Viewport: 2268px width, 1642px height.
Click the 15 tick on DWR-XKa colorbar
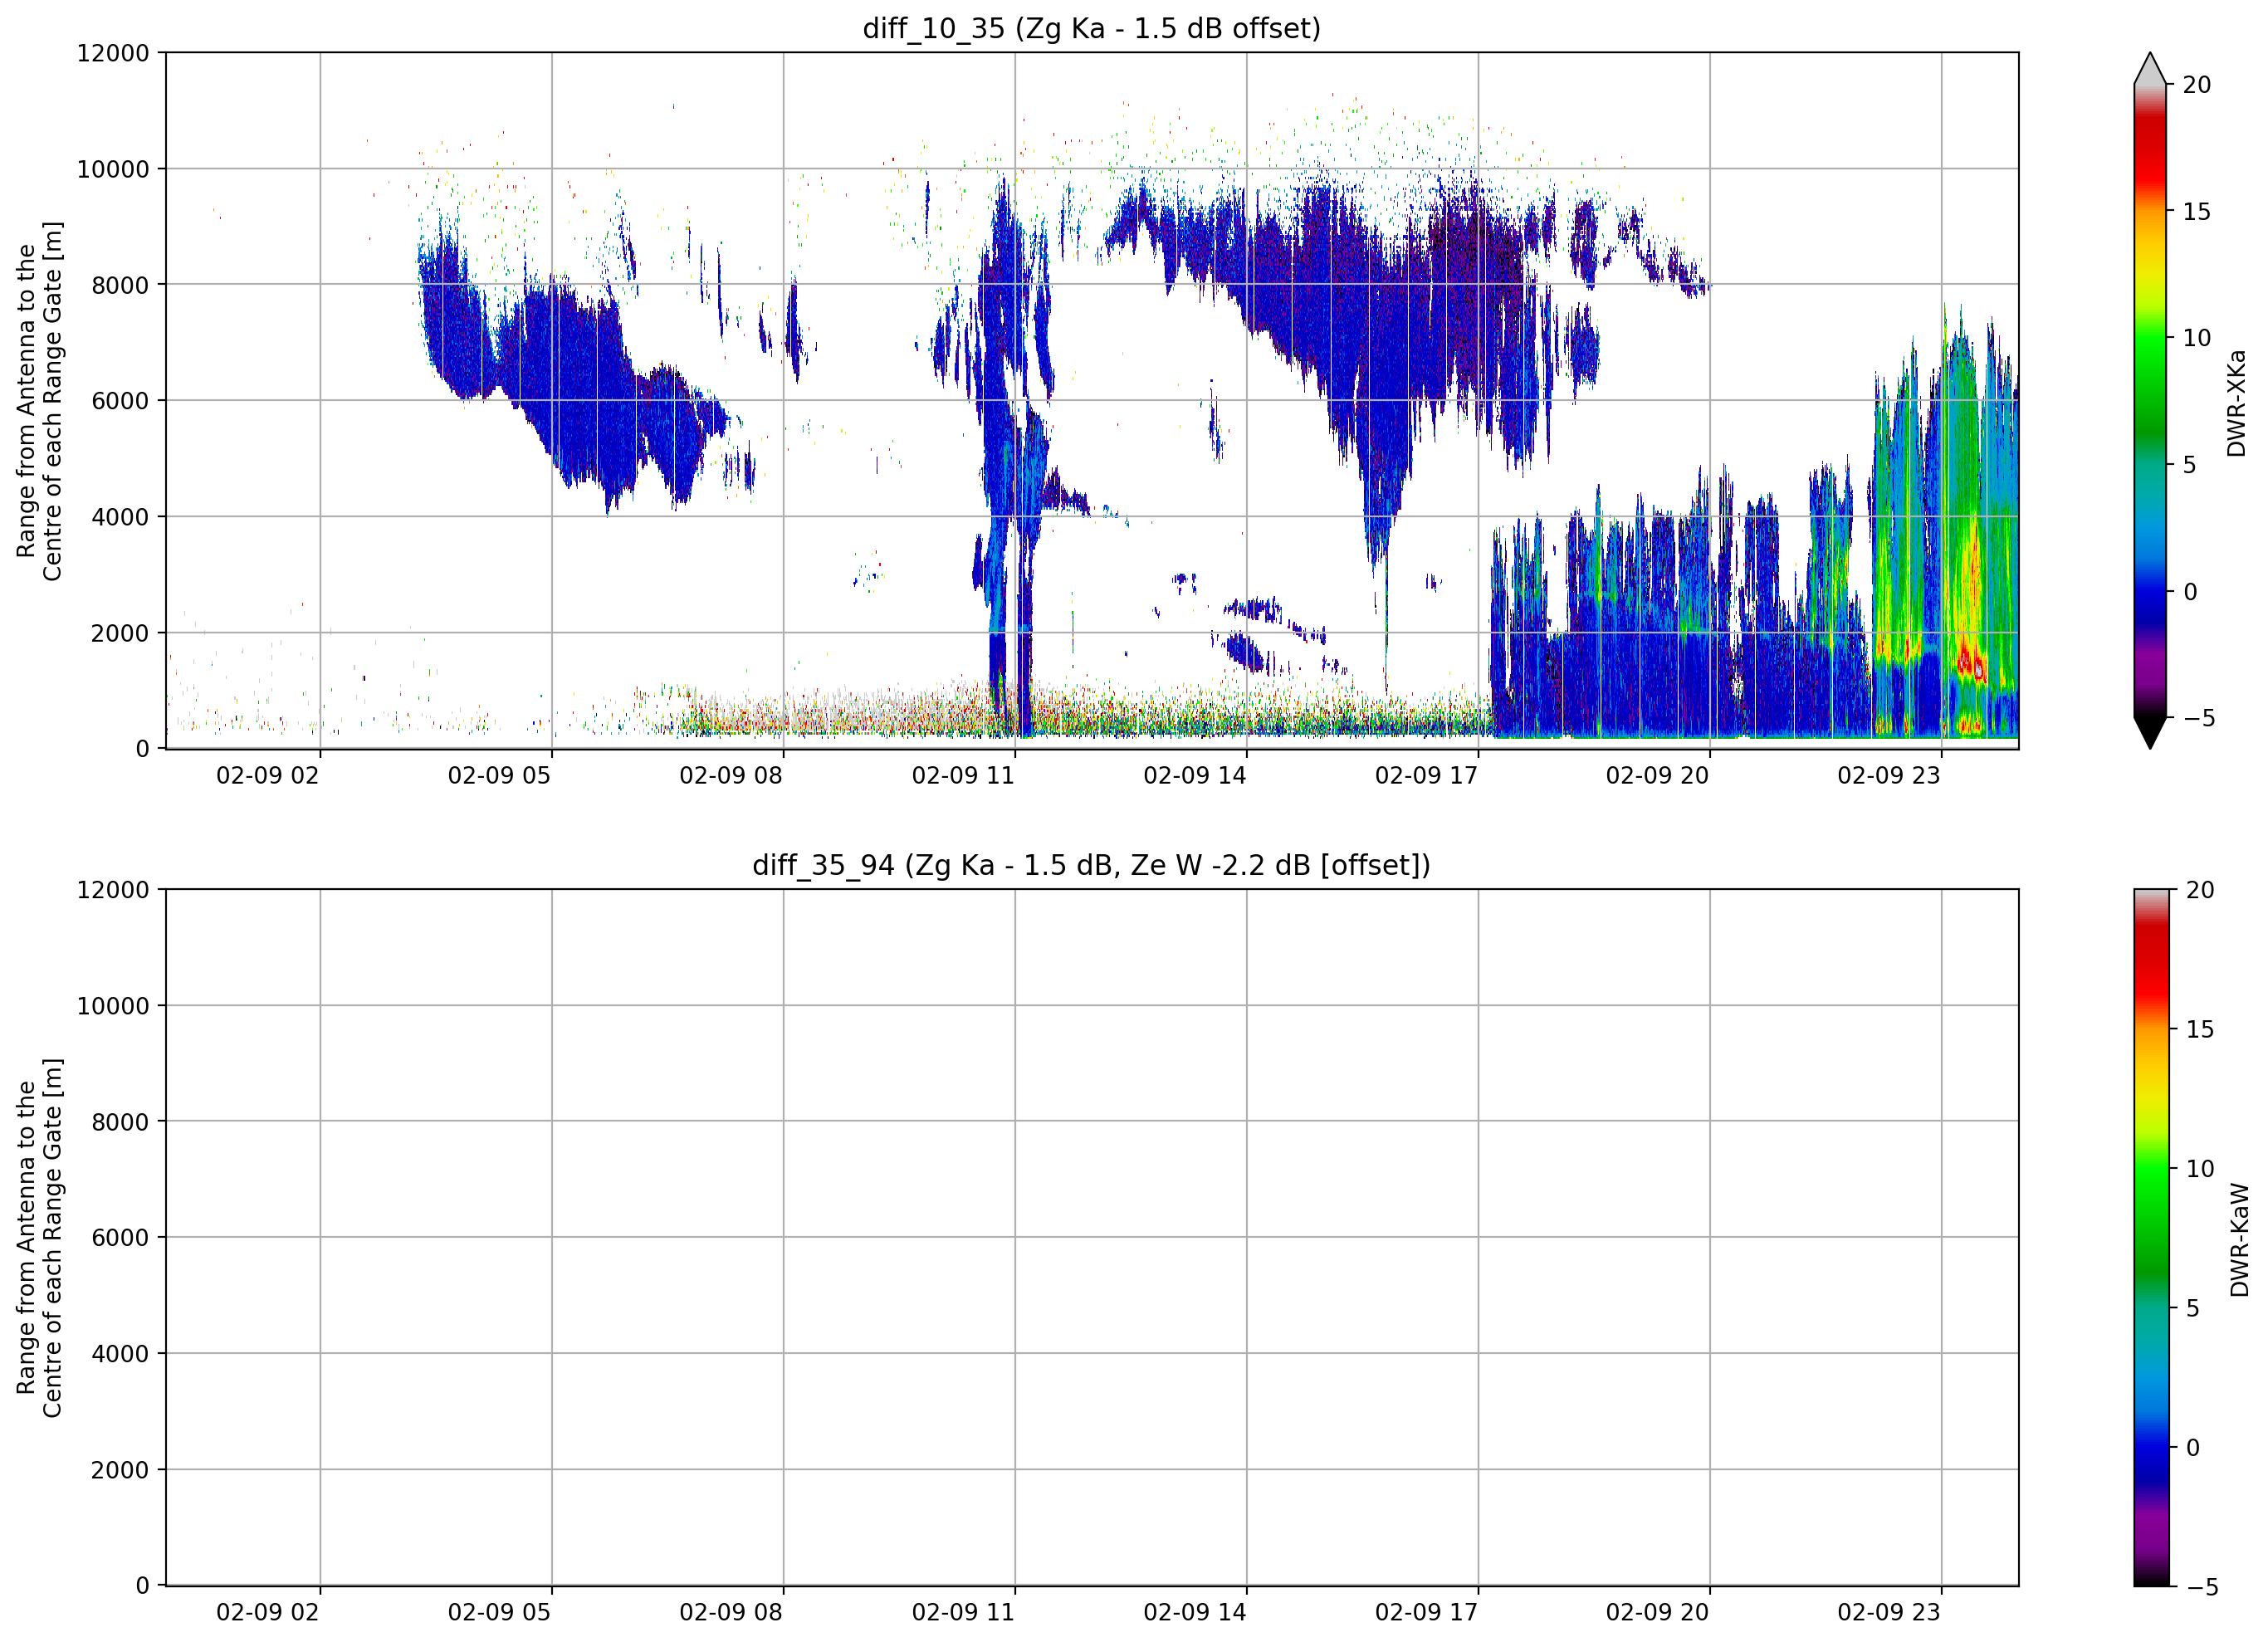(2196, 212)
